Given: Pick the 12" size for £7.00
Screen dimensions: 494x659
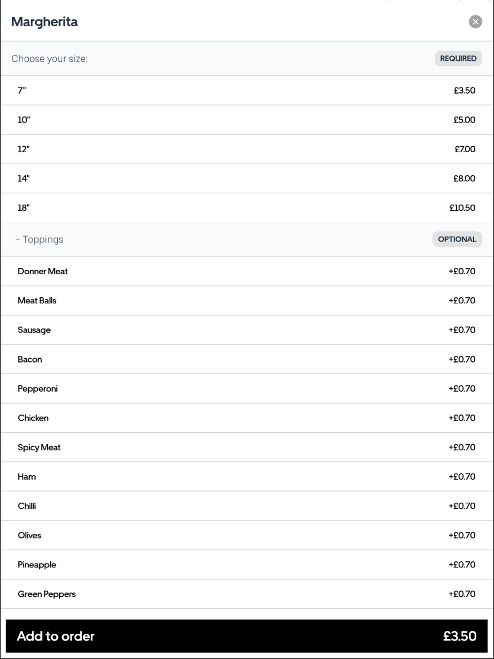Looking at the screenshot, I should tap(247, 149).
